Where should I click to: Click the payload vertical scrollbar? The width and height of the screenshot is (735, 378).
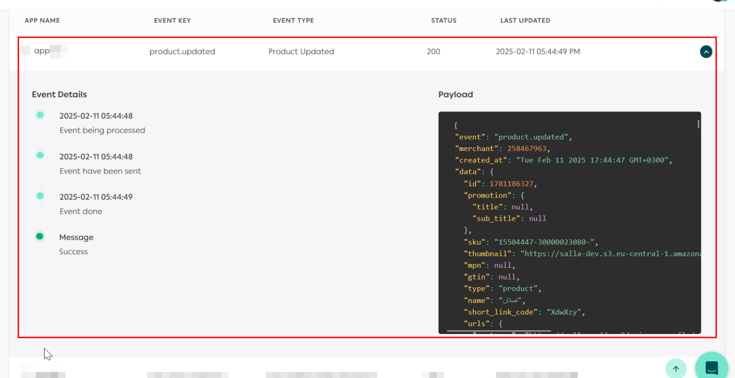pos(699,124)
